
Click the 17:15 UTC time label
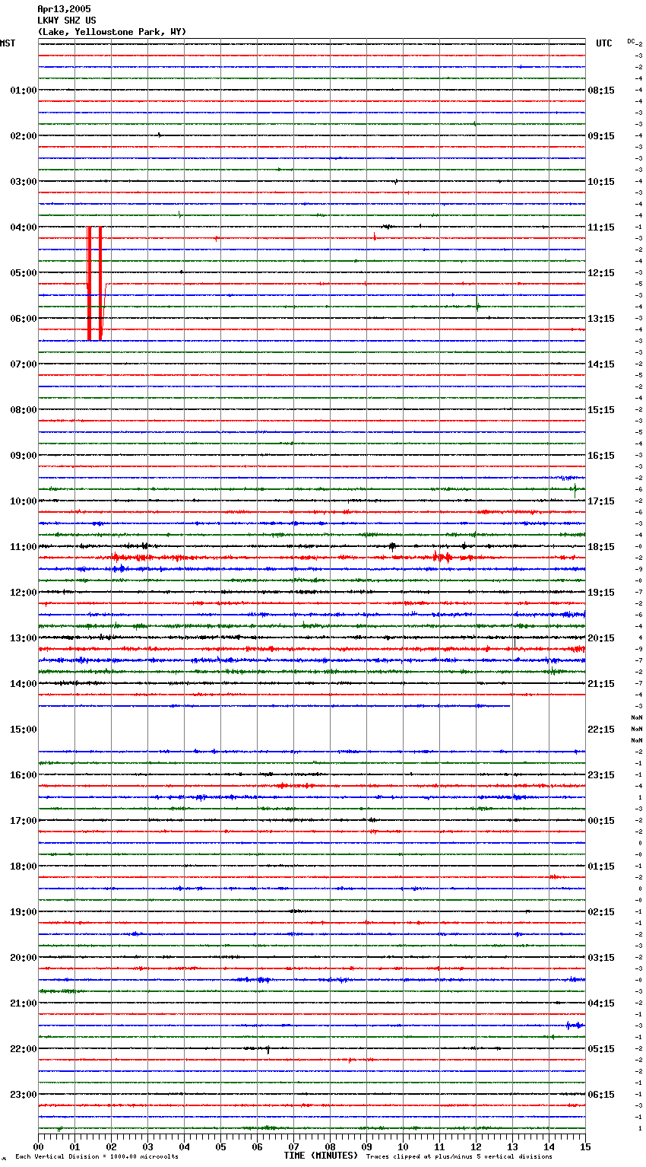click(x=601, y=501)
